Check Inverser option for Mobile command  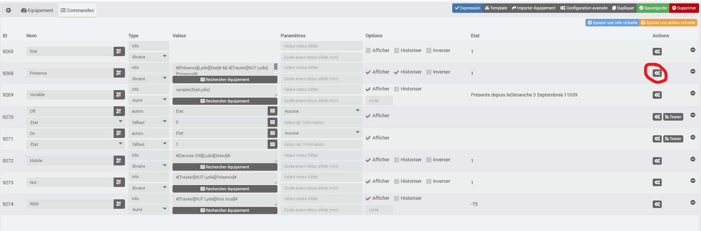[x=429, y=160]
